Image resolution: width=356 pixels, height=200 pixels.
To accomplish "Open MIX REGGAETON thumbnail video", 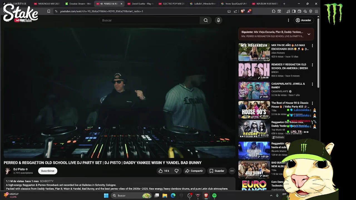I will (x=254, y=52).
